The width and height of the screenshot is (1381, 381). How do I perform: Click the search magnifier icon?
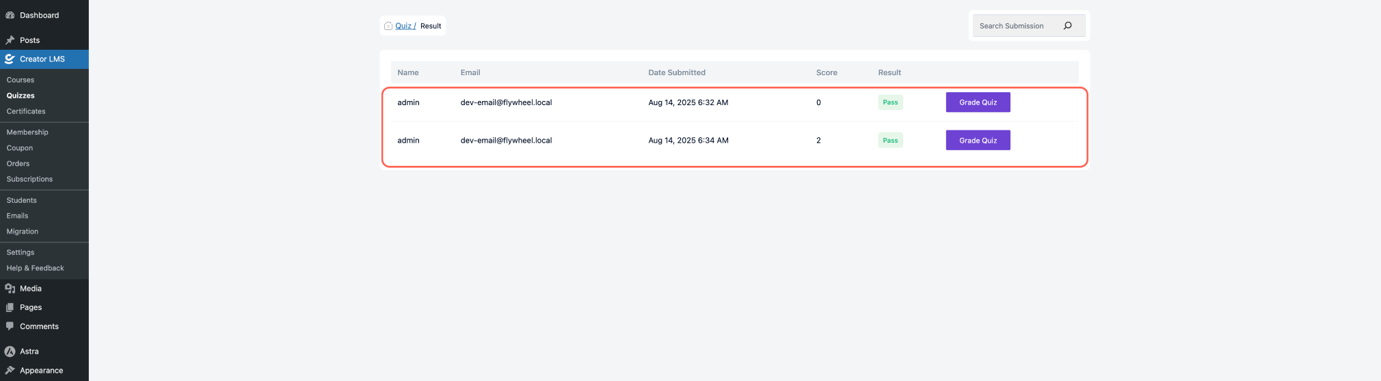[1067, 26]
